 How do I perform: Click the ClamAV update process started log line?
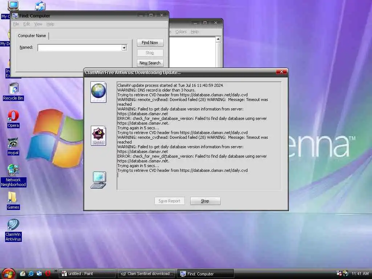coord(170,85)
